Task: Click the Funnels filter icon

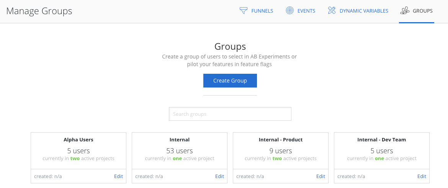Action: click(x=244, y=11)
